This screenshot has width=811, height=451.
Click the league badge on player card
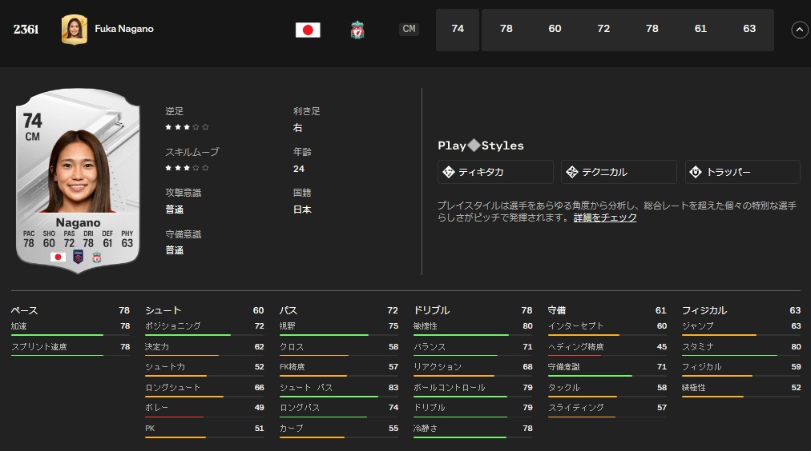pos(78,257)
